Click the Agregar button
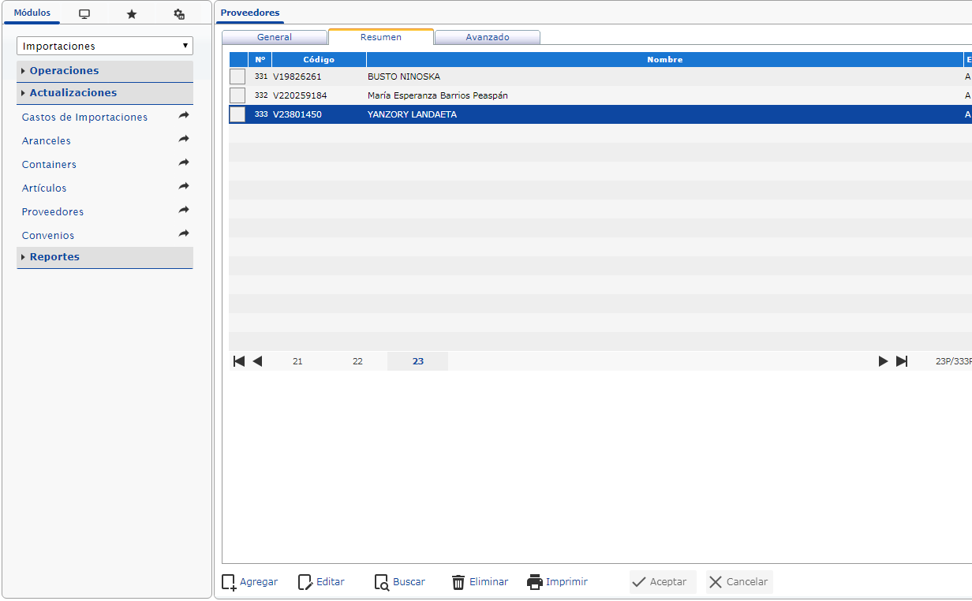972x601 pixels. (250, 582)
